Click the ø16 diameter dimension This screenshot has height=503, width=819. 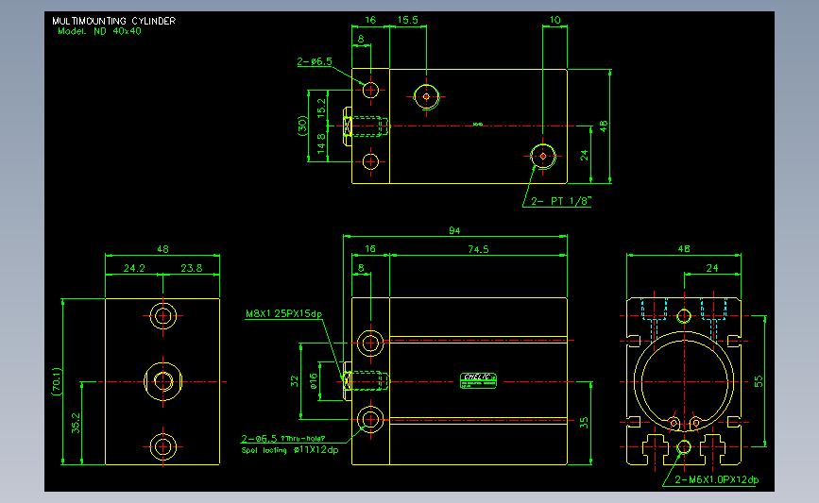click(x=314, y=381)
